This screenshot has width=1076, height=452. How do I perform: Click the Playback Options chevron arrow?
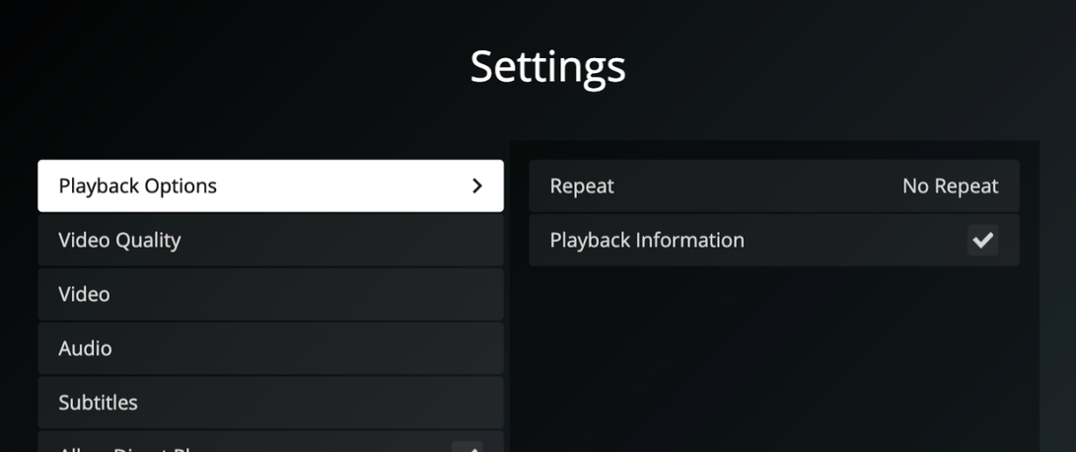477,186
